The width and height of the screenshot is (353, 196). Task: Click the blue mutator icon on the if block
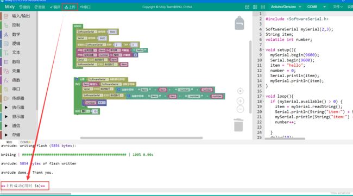click(77, 79)
